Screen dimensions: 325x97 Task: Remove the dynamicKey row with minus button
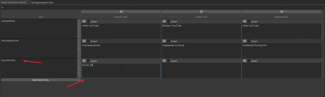click(x=79, y=68)
